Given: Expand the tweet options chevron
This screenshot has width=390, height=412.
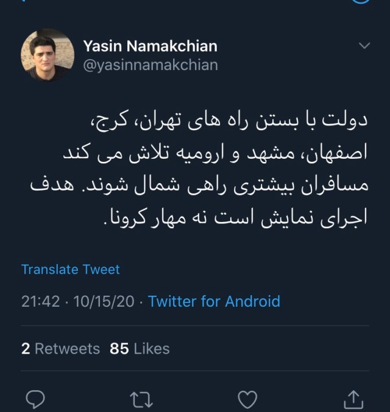Looking at the screenshot, I should (x=364, y=46).
